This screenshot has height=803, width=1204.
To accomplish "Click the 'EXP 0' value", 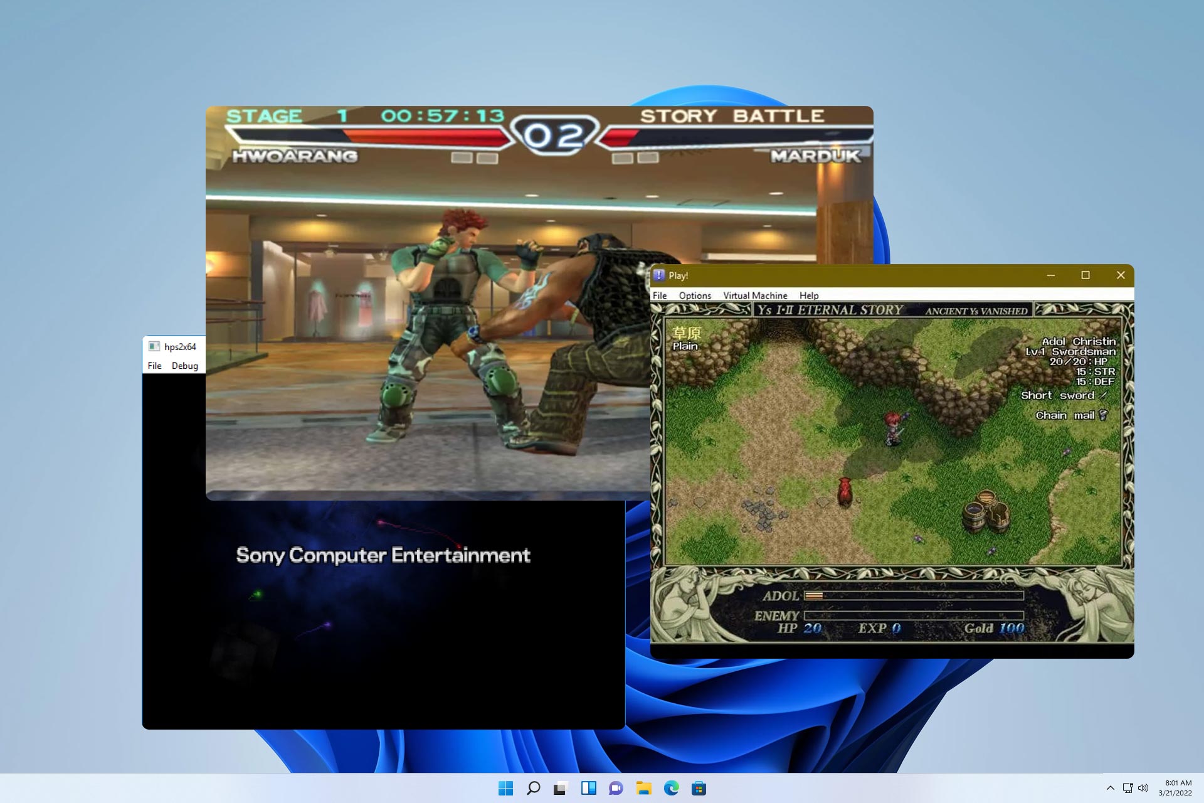I will (x=879, y=629).
